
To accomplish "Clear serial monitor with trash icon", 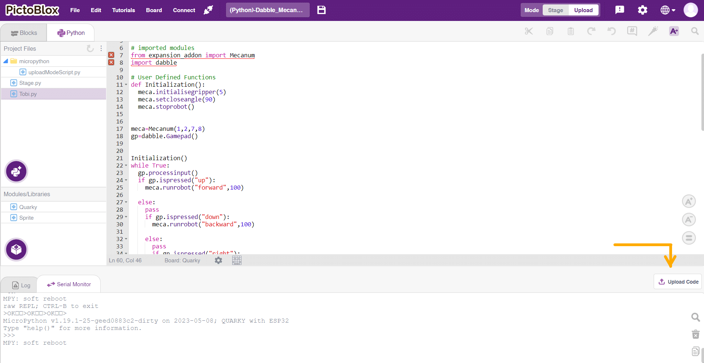I will (x=695, y=334).
